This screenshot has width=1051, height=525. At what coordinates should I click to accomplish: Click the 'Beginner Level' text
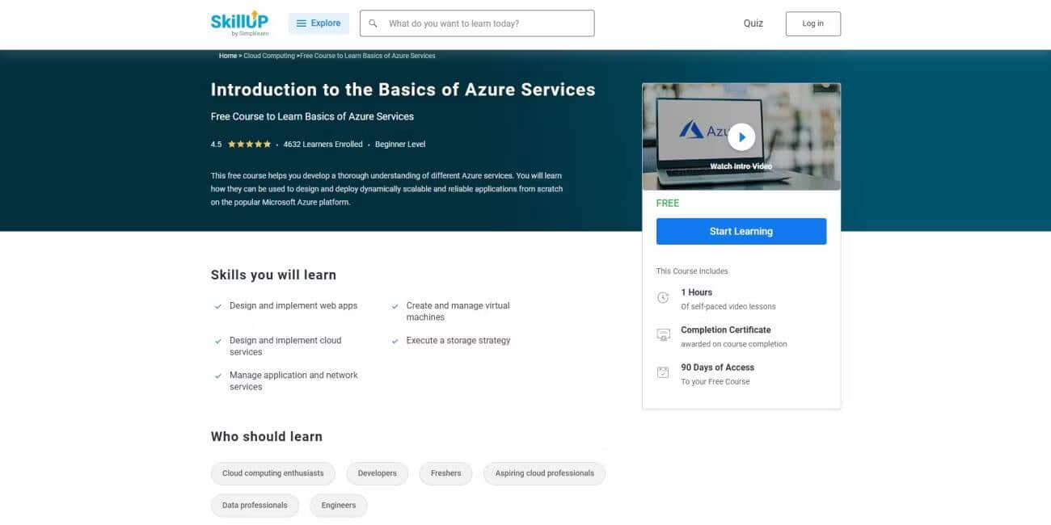pos(400,145)
